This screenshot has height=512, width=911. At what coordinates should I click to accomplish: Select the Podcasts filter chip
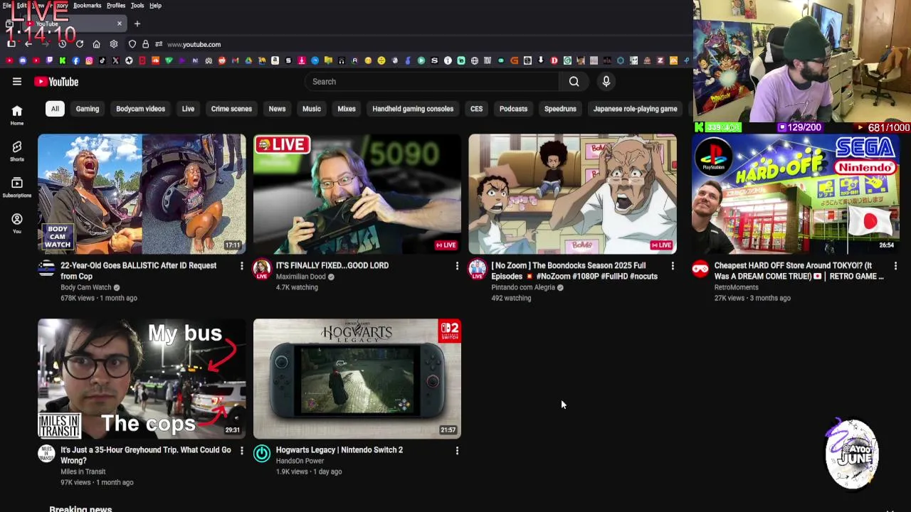[x=513, y=109]
